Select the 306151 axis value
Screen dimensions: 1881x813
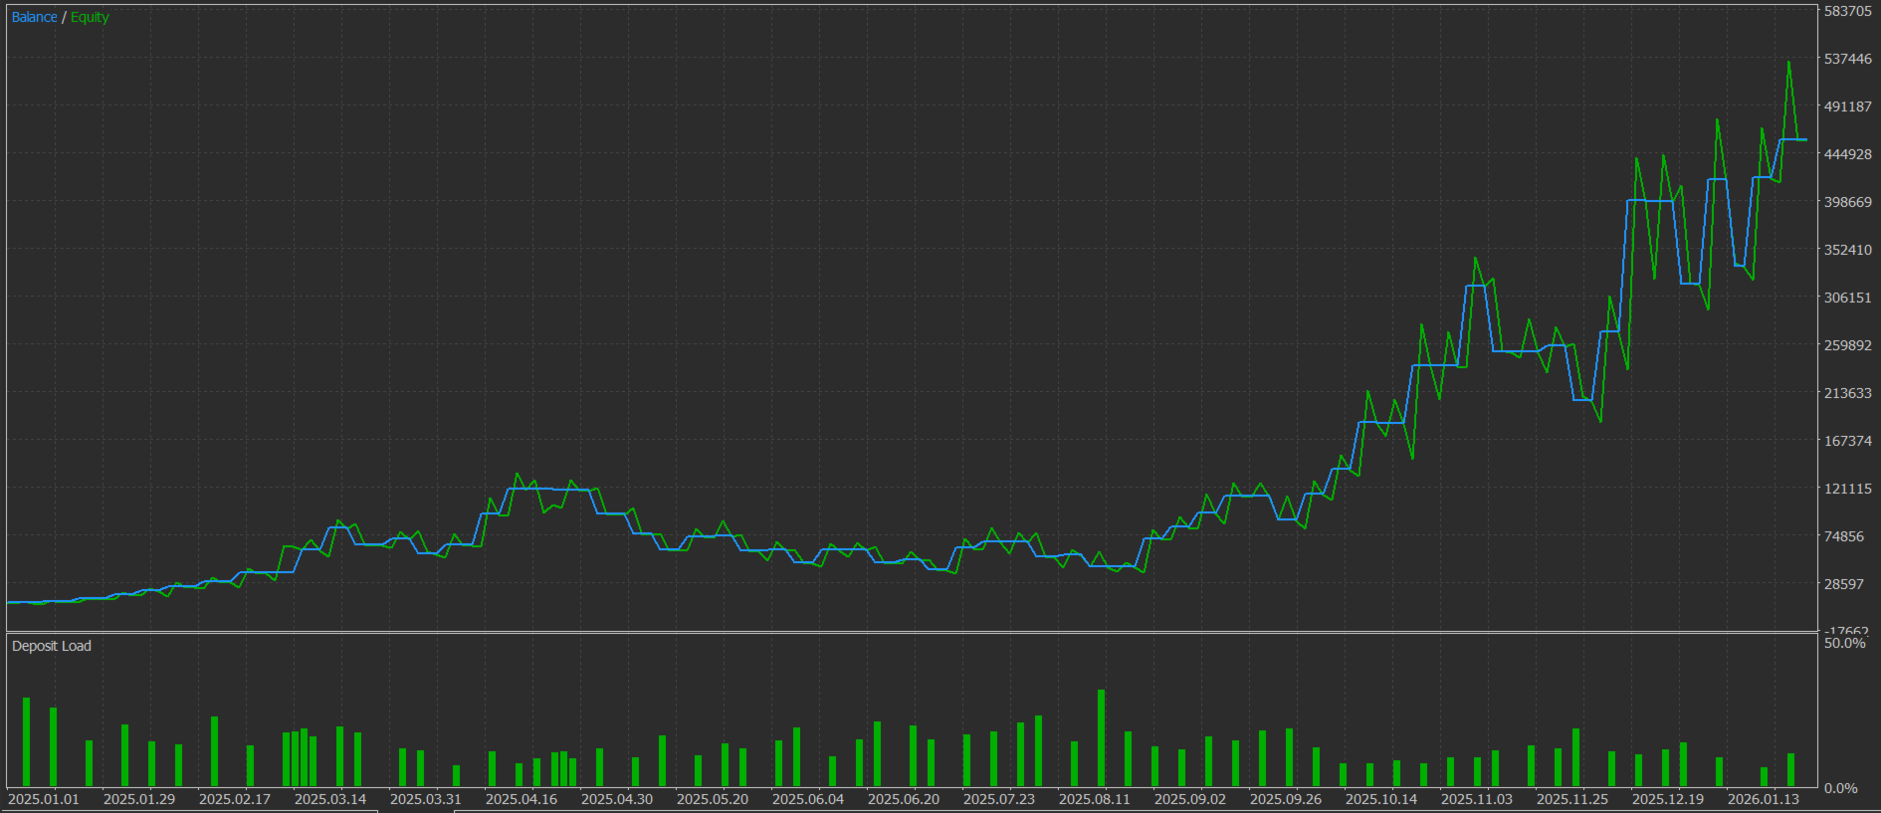pos(1847,298)
